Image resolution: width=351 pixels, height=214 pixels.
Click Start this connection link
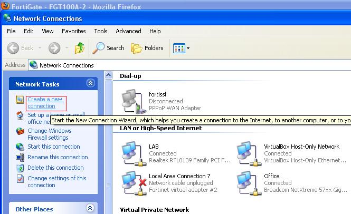(54, 147)
